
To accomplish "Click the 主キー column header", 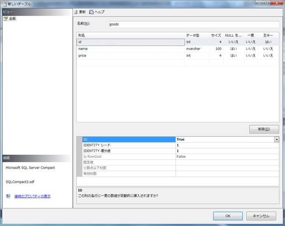I will click(x=268, y=36).
